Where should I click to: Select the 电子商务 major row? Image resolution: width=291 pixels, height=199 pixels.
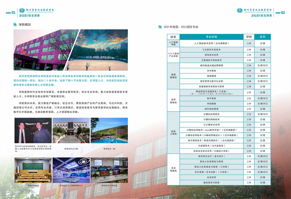click(x=211, y=98)
